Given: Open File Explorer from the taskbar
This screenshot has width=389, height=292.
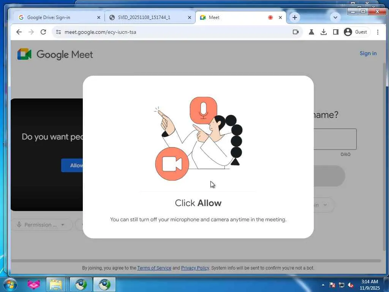Looking at the screenshot, I should pyautogui.click(x=56, y=284).
